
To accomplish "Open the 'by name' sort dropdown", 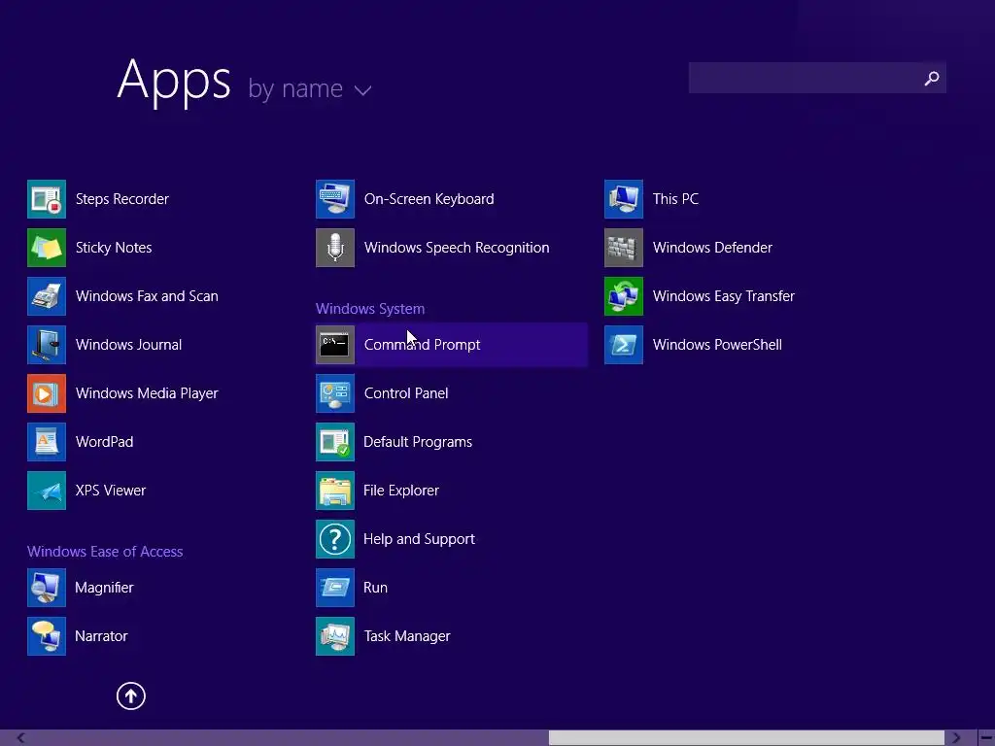I will coord(309,88).
